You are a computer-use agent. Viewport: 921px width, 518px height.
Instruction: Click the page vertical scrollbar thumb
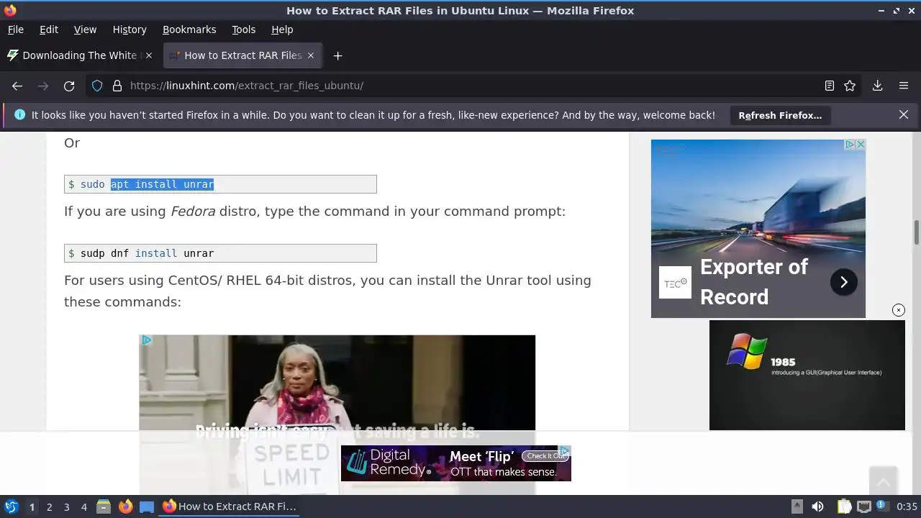coord(917,233)
